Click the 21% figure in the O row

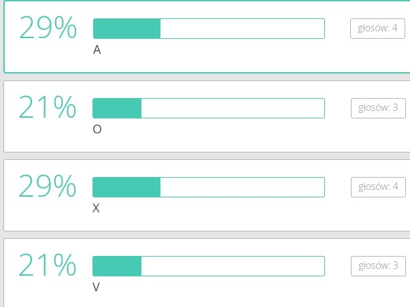coord(48,108)
